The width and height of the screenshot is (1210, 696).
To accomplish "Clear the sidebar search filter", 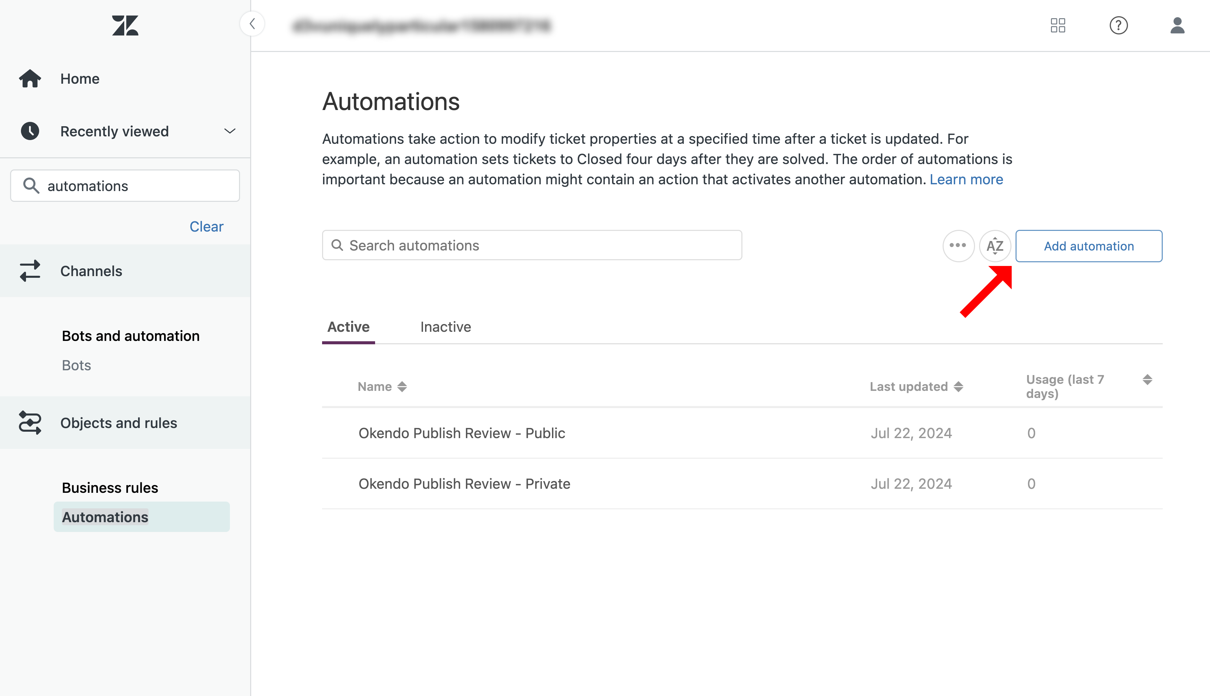I will tap(206, 226).
